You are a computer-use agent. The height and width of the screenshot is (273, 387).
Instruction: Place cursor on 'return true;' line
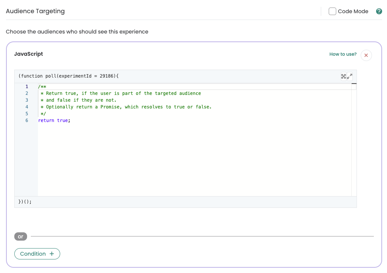pyautogui.click(x=54, y=120)
